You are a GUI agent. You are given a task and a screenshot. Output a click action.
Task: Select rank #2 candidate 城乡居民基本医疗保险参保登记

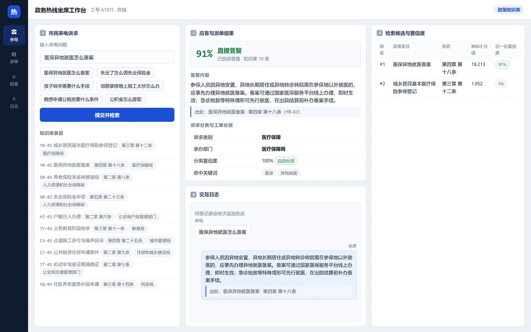[448, 87]
